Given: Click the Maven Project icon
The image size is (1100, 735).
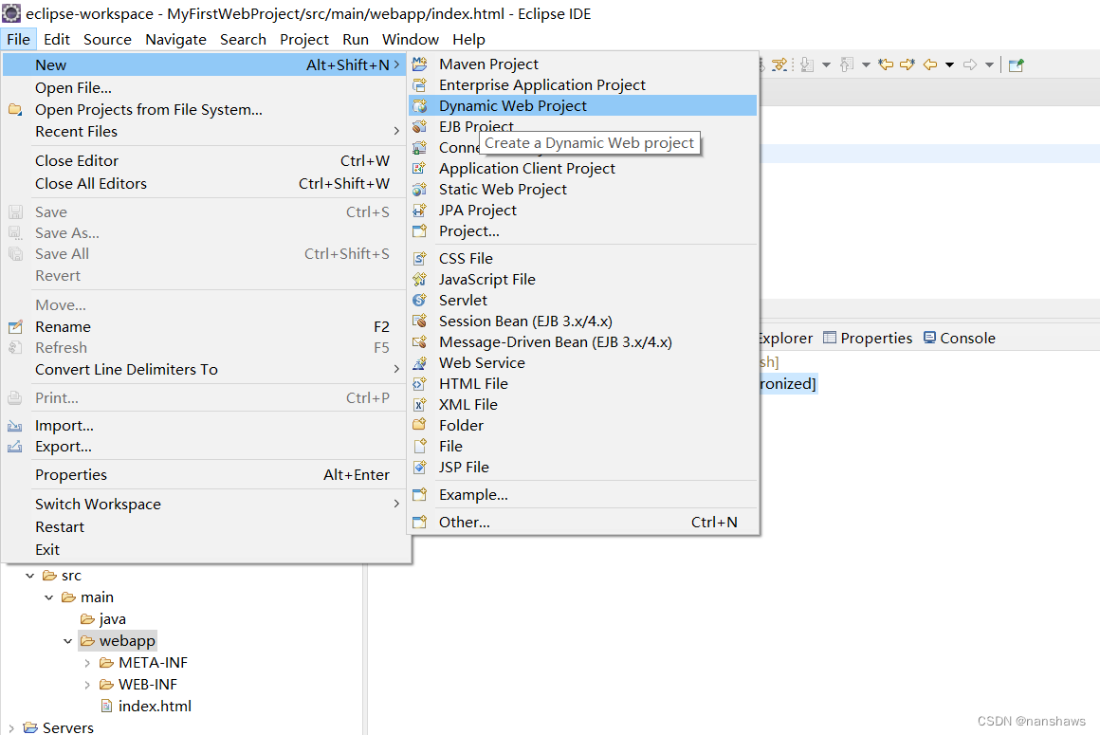Looking at the screenshot, I should tap(419, 64).
